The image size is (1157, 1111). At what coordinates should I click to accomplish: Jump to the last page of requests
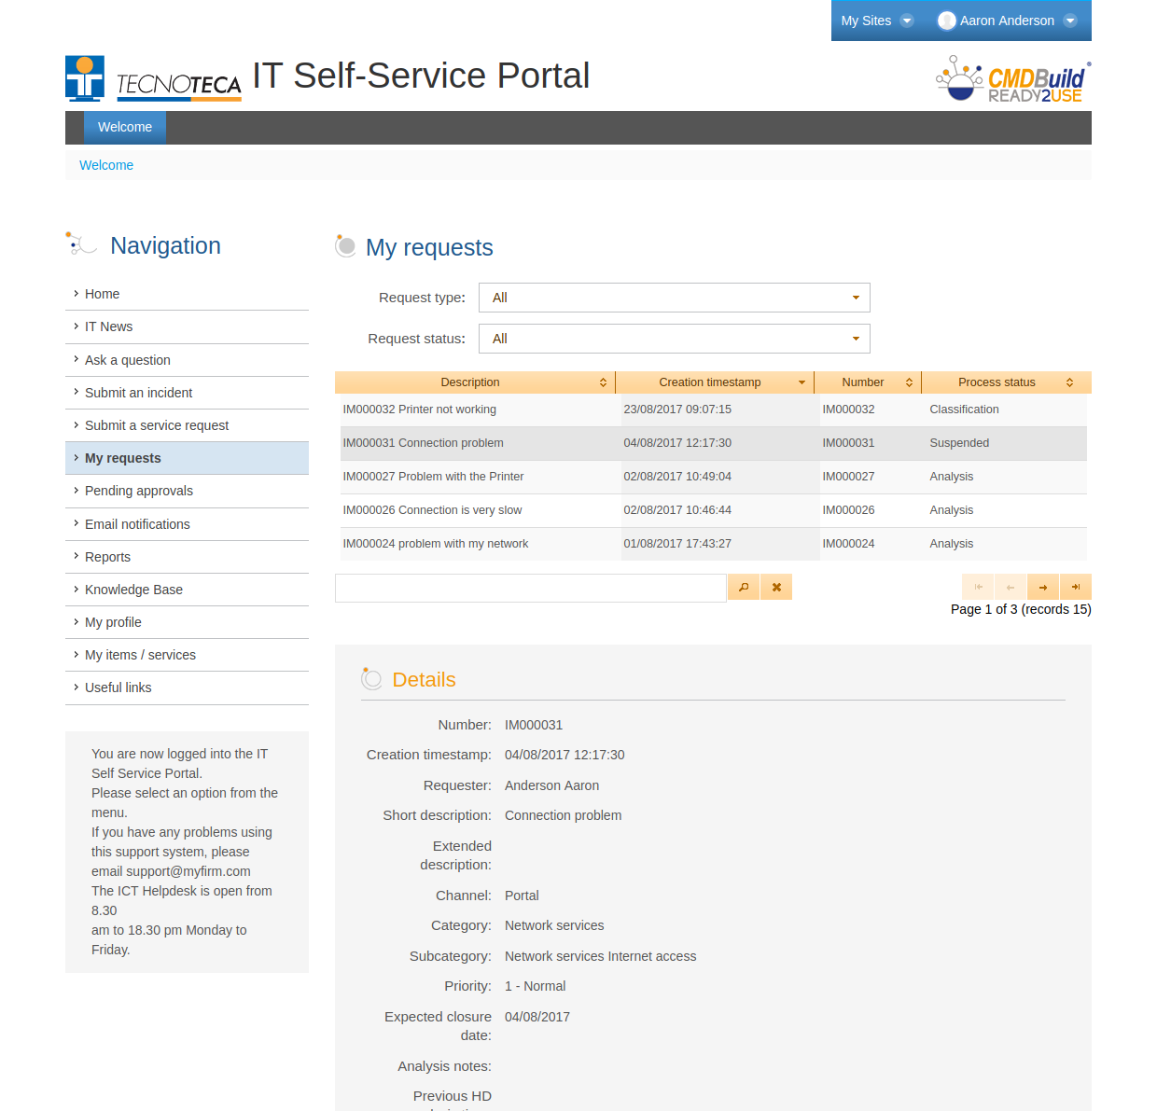pos(1076,587)
